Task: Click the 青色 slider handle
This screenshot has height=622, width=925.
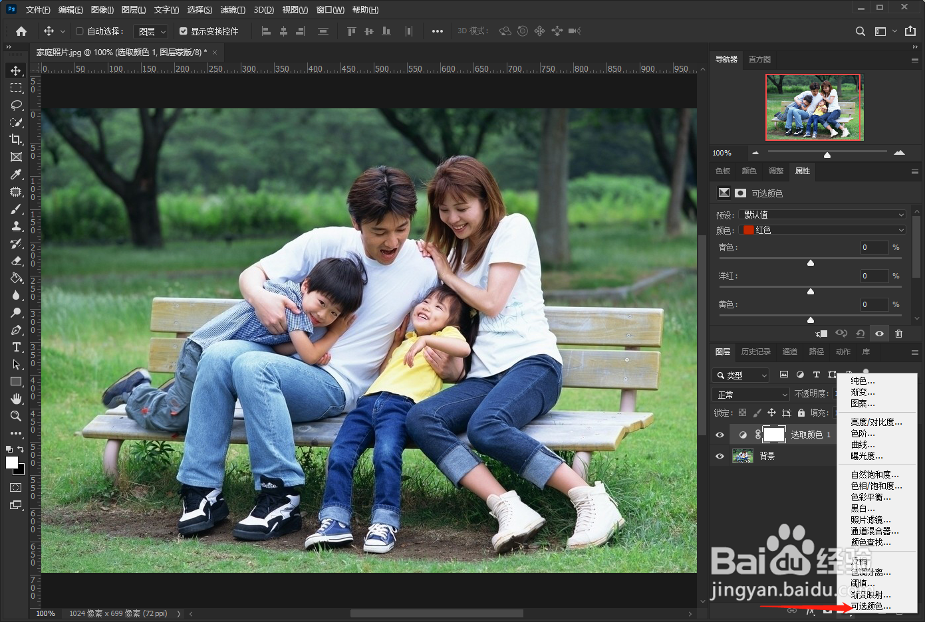Action: point(811,262)
